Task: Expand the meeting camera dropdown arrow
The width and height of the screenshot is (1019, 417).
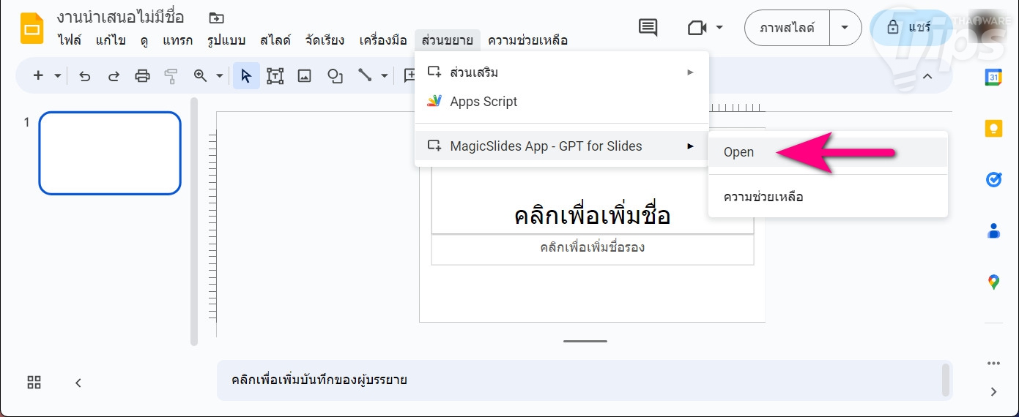Action: [719, 28]
